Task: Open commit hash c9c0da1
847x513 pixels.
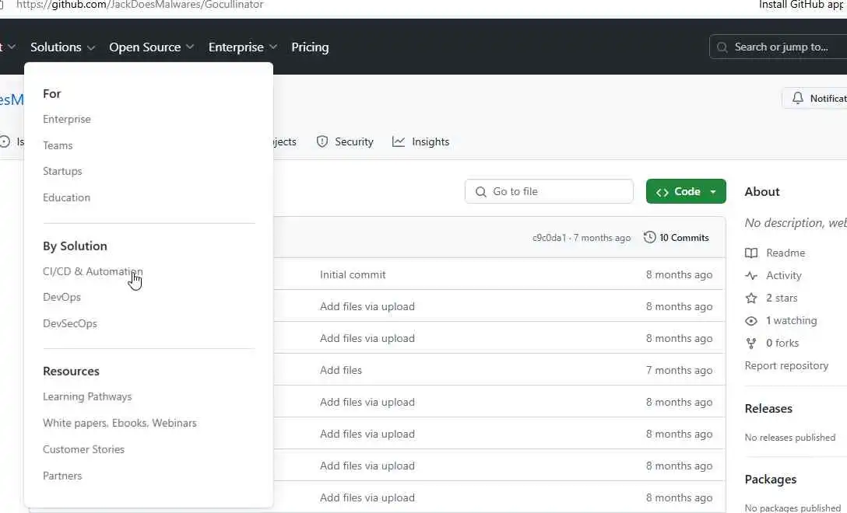Action: point(550,238)
